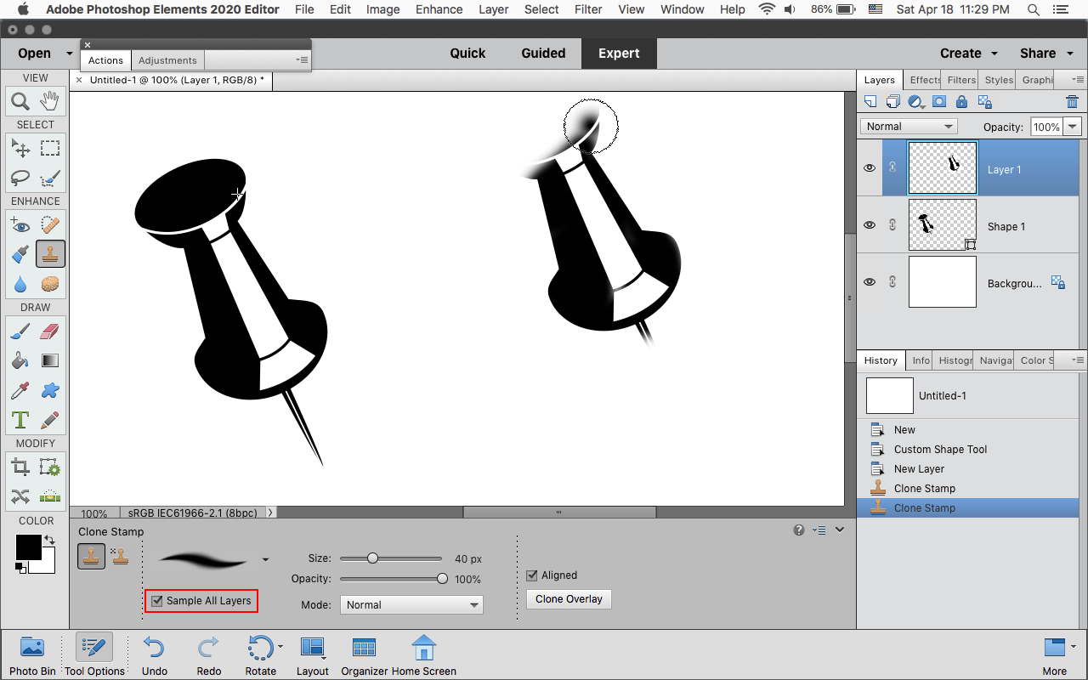This screenshot has width=1088, height=680.
Task: Delete layer using trash icon
Action: tap(1072, 102)
